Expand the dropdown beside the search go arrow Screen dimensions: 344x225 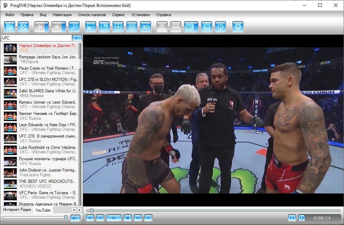80,38
